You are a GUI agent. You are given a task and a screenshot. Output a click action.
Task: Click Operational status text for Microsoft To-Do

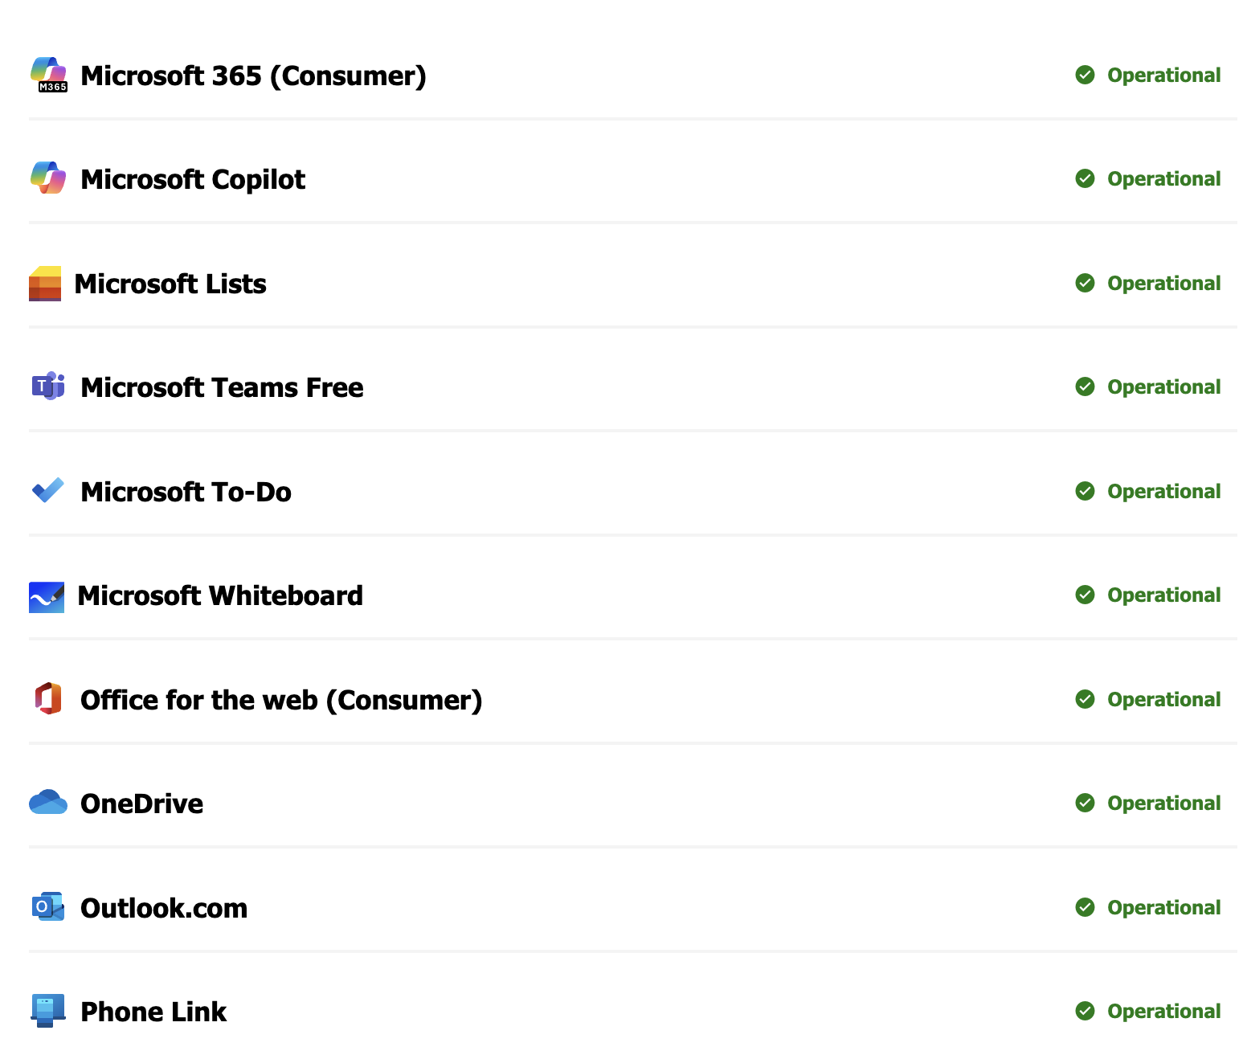tap(1163, 492)
